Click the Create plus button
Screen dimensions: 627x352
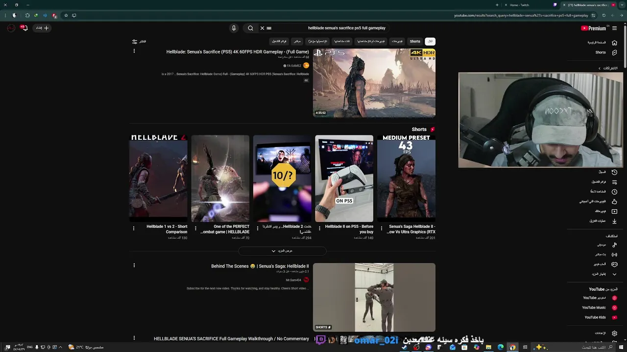click(x=43, y=28)
